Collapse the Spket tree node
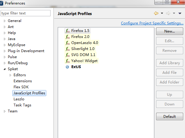Image resolution: width=185 pixels, height=138 pixels. [x=5, y=69]
